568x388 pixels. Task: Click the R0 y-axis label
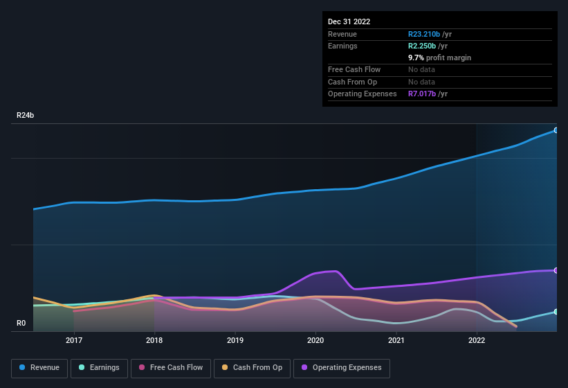(x=21, y=323)
